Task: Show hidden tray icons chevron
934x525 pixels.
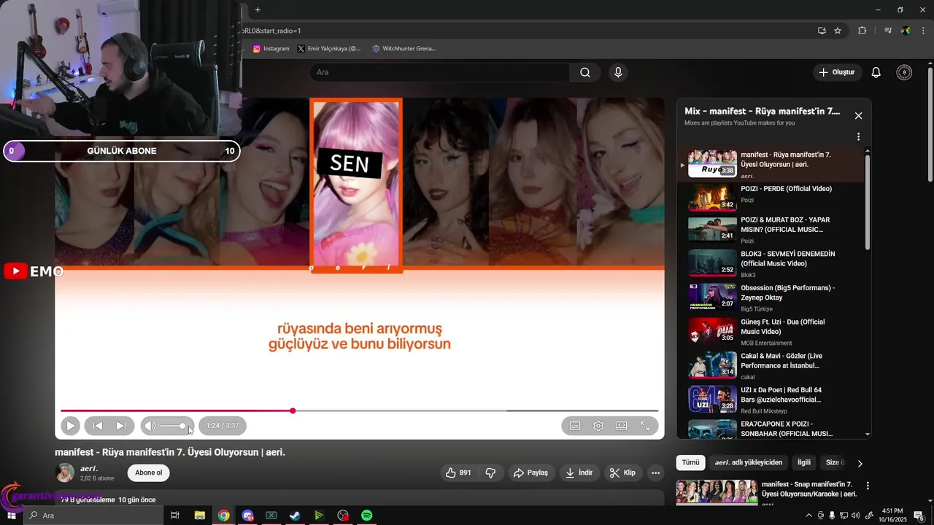Action: click(x=808, y=516)
